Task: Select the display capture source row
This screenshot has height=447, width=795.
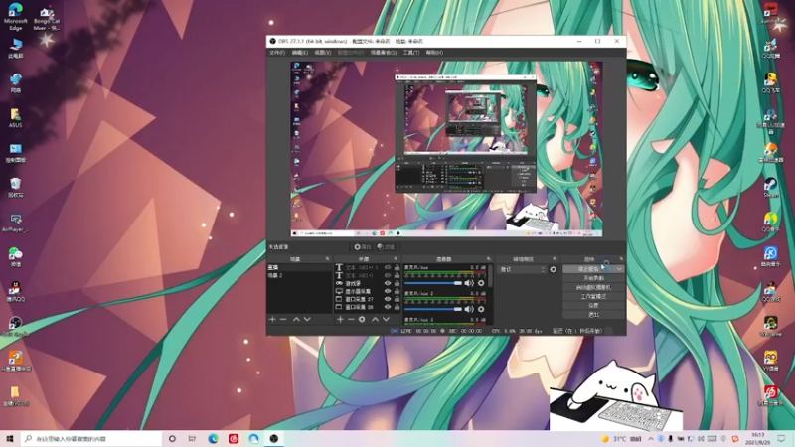Action: [x=368, y=291]
